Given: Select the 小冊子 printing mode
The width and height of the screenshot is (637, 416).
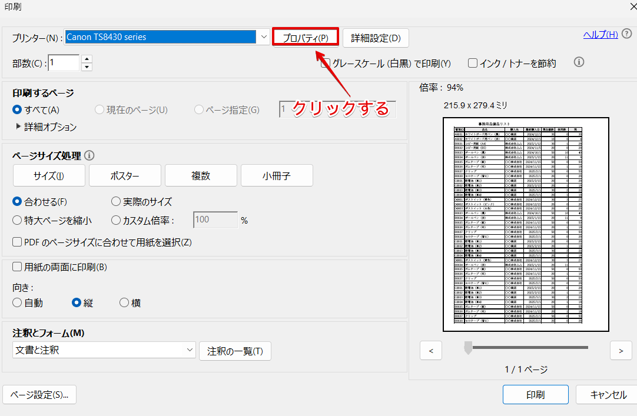Looking at the screenshot, I should (x=277, y=175).
